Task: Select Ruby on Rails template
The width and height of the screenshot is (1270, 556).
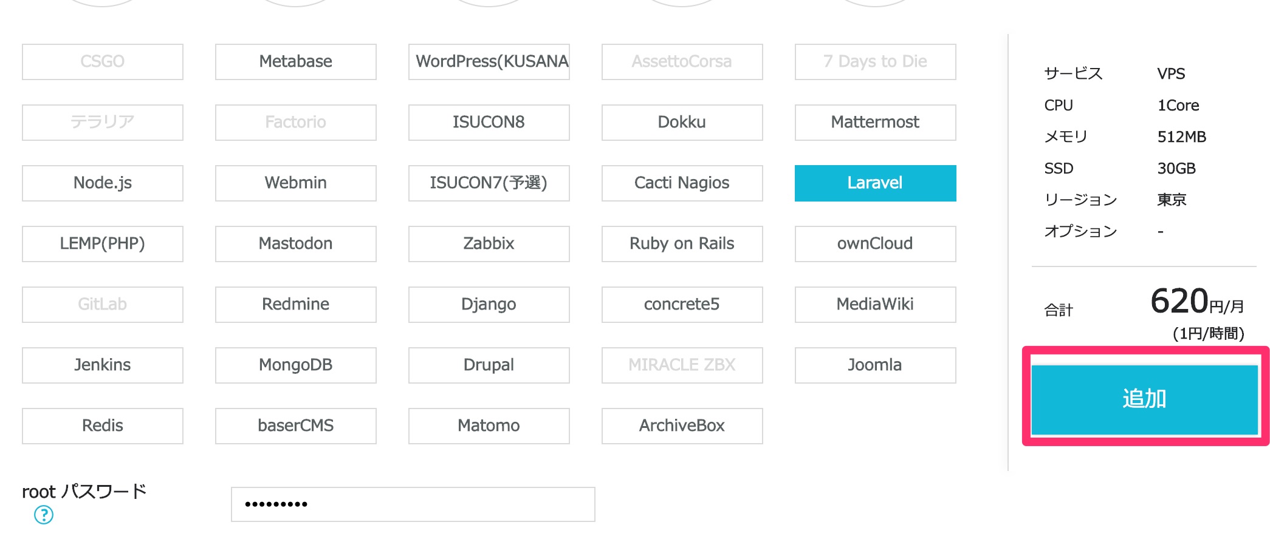Action: pyautogui.click(x=682, y=243)
